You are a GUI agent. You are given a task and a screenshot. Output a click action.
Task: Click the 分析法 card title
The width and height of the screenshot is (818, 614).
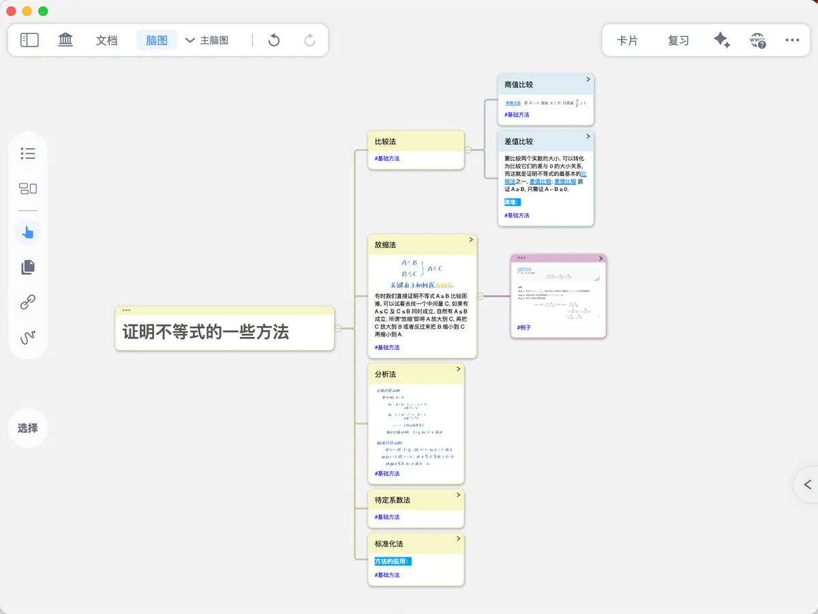coord(385,375)
